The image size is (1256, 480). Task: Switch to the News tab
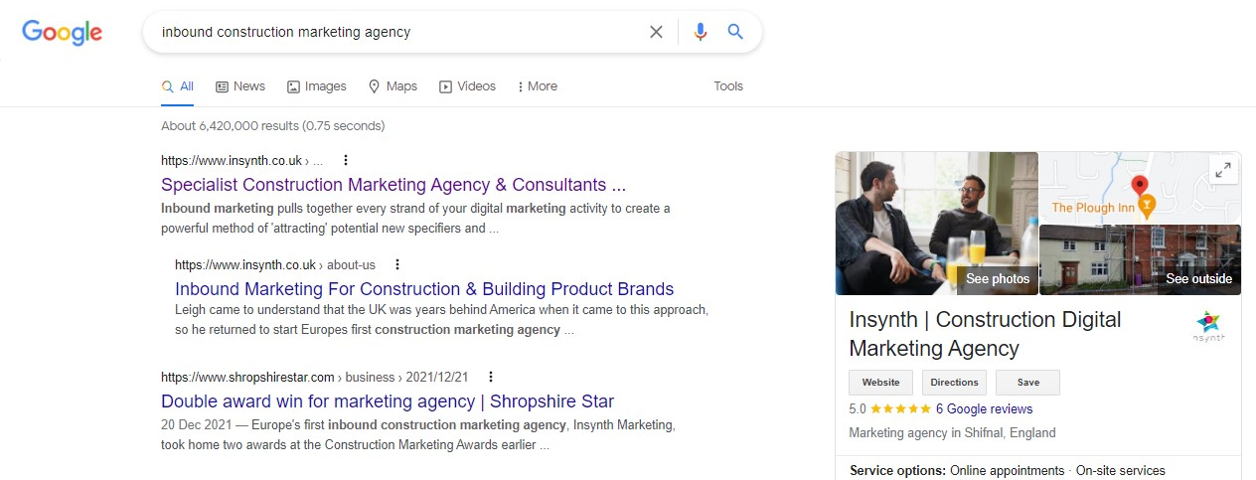coord(240,86)
